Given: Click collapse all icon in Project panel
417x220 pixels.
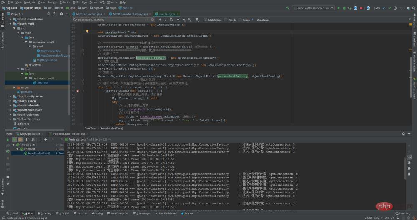Looking at the screenshot, I should [54, 14].
